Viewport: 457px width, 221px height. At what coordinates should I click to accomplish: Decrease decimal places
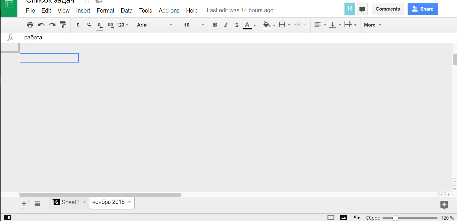click(99, 25)
